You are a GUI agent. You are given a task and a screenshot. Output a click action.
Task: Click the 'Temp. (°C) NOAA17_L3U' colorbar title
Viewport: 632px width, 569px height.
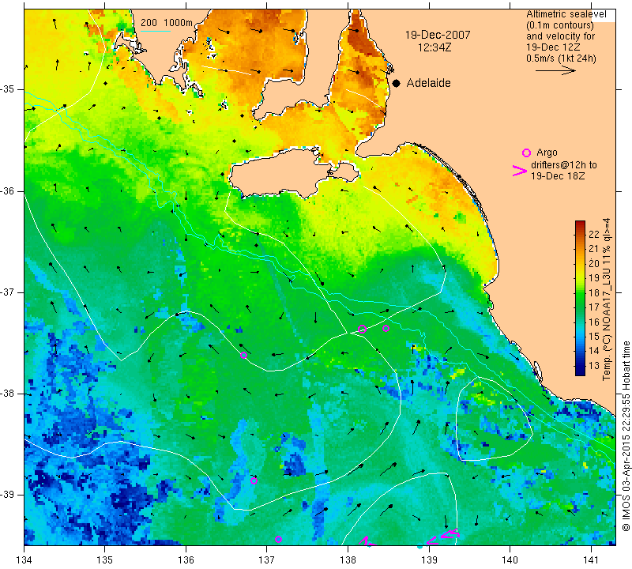pyautogui.click(x=607, y=323)
